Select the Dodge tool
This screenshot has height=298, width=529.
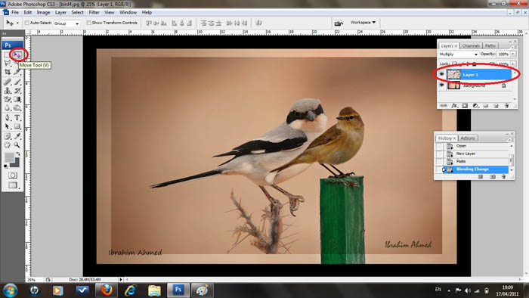pos(17,108)
